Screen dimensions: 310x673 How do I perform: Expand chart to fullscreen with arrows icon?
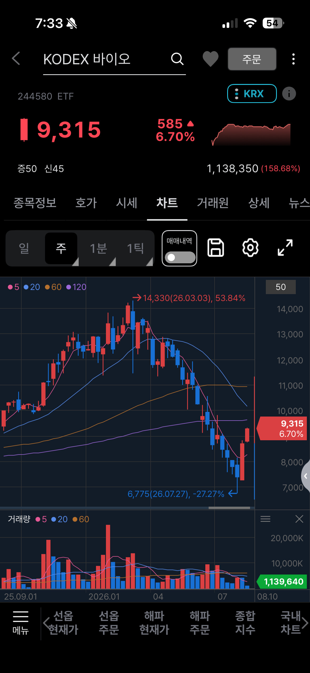[x=285, y=248]
